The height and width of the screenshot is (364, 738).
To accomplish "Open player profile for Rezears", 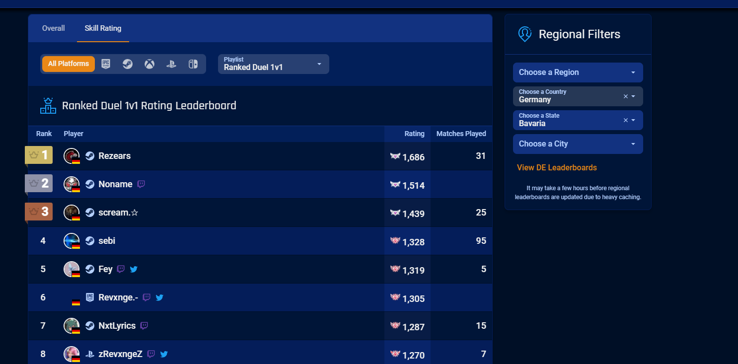I will [115, 156].
